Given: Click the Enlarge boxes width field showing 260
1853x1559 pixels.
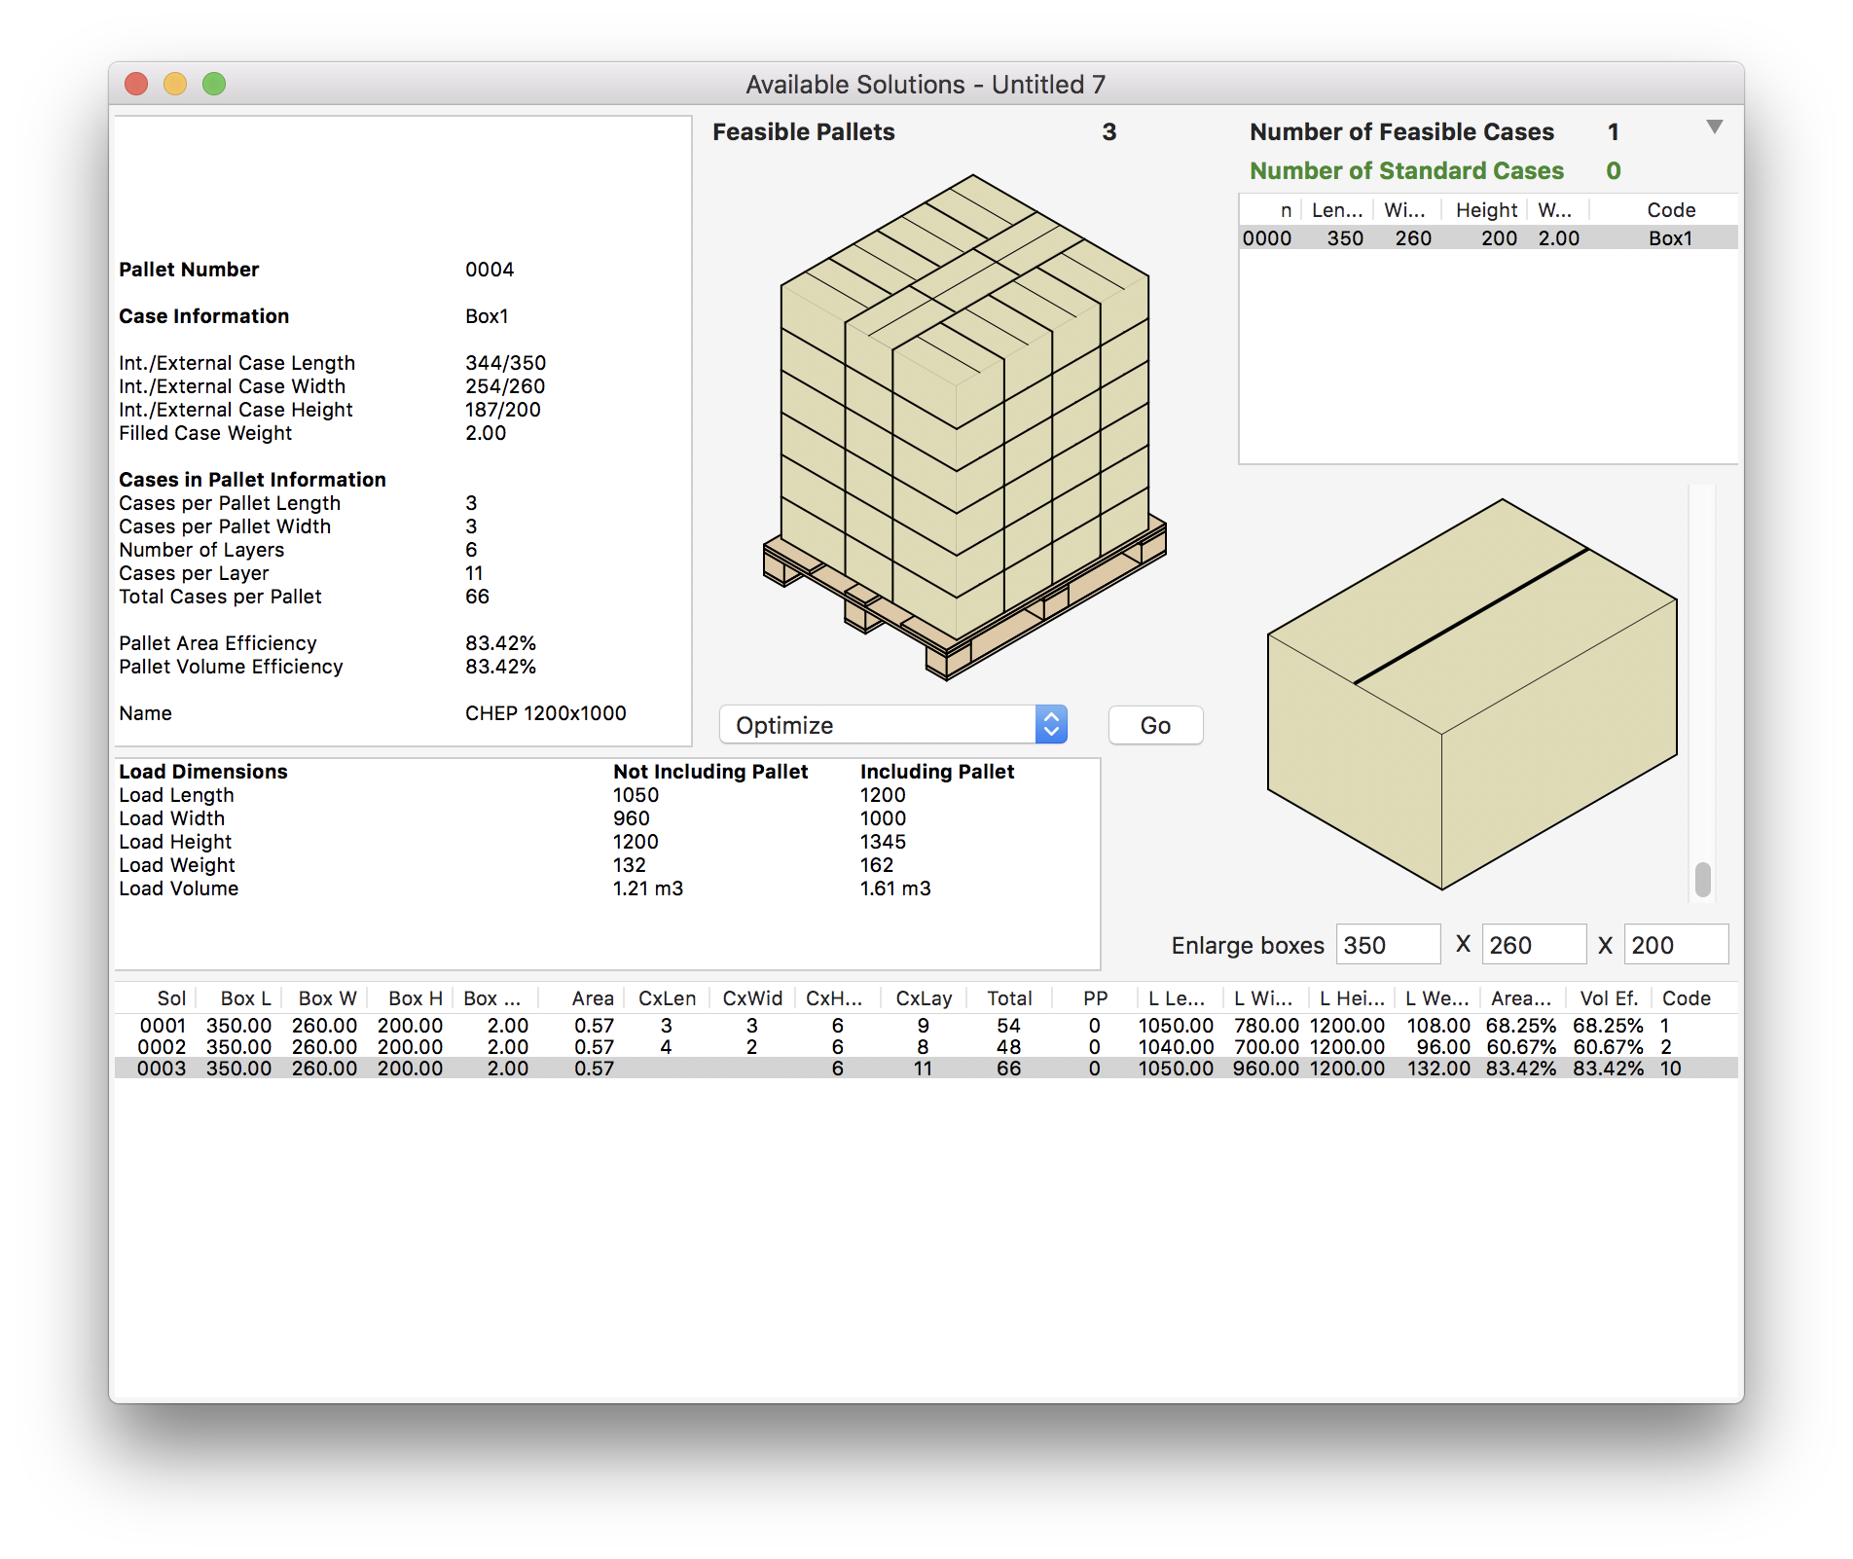Looking at the screenshot, I should pyautogui.click(x=1534, y=945).
